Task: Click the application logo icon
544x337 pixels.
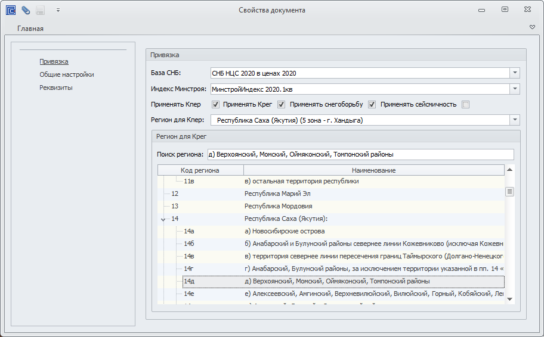Action: point(11,10)
